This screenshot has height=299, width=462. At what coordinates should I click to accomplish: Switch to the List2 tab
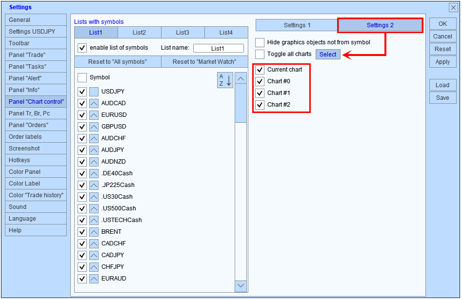click(x=140, y=32)
